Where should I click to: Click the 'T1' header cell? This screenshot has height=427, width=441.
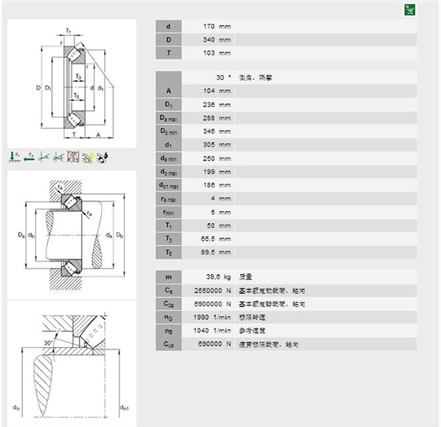coord(169,225)
